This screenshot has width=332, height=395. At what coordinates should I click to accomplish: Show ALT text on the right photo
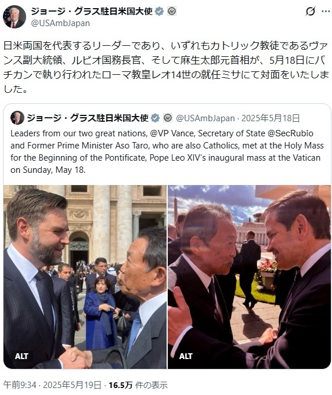tap(186, 356)
